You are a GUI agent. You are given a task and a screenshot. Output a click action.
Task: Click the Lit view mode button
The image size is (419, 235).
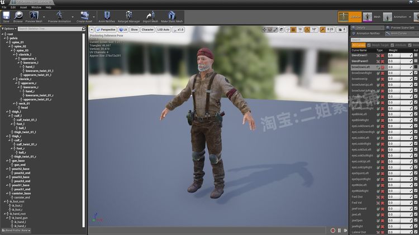tap(123, 30)
